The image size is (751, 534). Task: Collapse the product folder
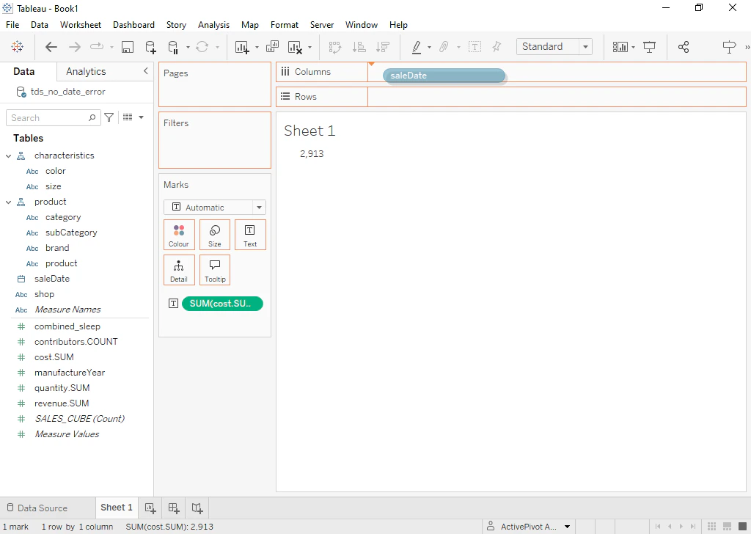pyautogui.click(x=9, y=202)
